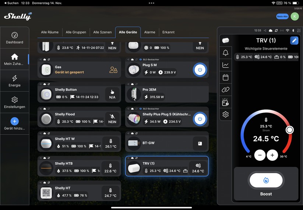Tap the Gerät hinzufügen plus button
Screen dimensions: 303x210
tap(14, 121)
